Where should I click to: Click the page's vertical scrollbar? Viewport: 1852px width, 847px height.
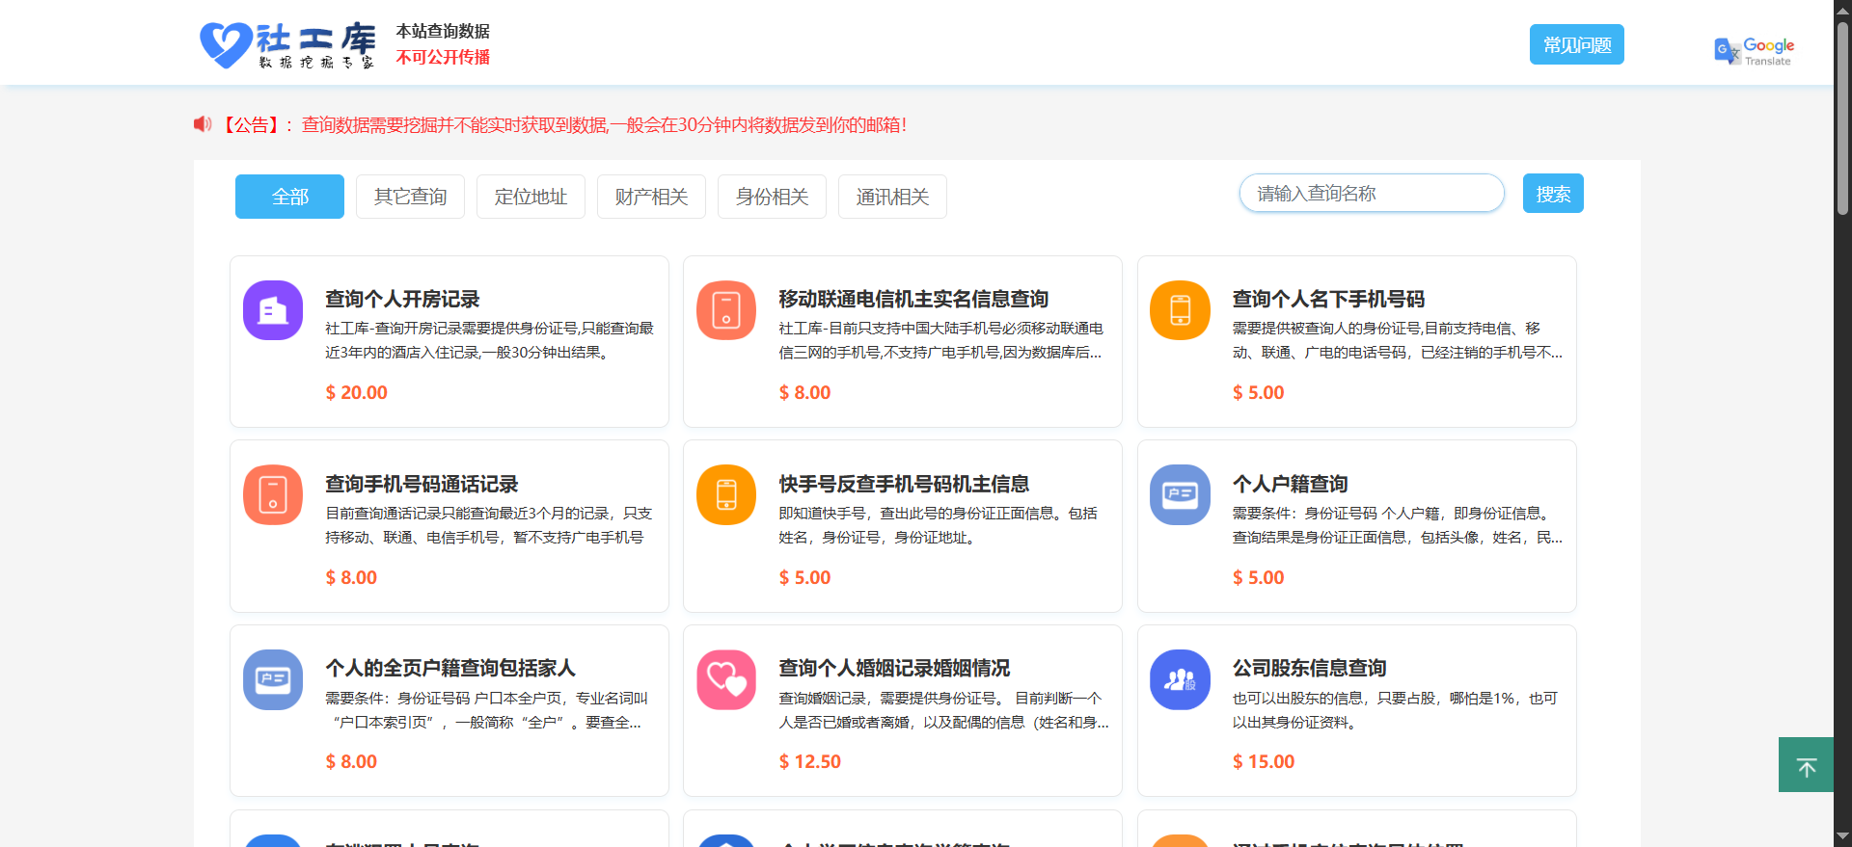[1842, 116]
